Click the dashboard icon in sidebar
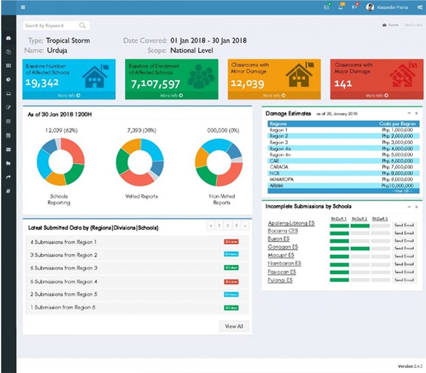Viewport: 426px width, 373px height. 8,39
